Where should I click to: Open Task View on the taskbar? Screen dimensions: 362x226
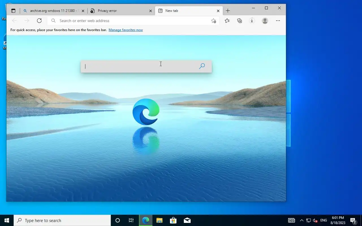pyautogui.click(x=131, y=220)
